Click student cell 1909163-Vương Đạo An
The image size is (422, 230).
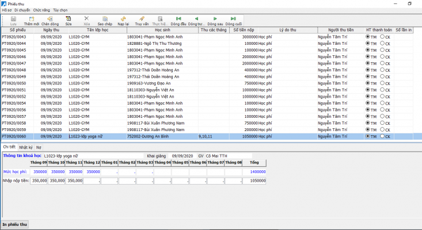[162, 83]
